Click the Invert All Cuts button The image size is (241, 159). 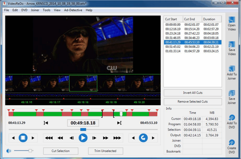pos(193,93)
